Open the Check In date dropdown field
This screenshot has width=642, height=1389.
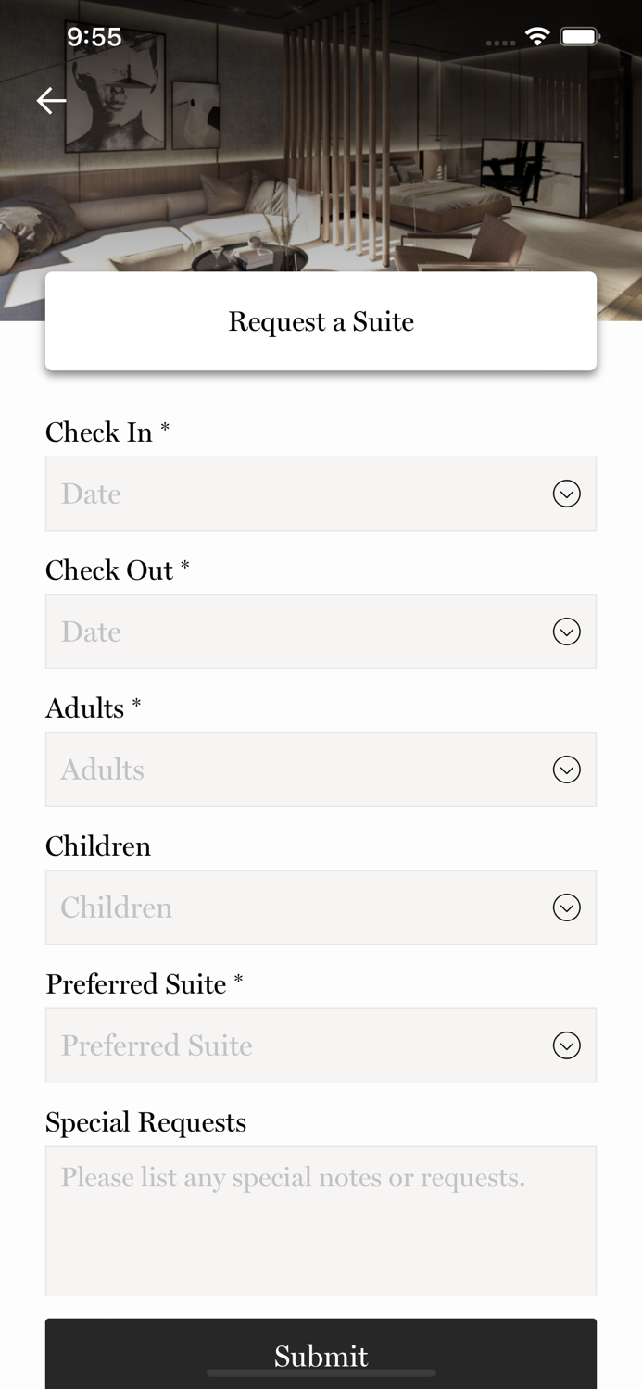296,494
